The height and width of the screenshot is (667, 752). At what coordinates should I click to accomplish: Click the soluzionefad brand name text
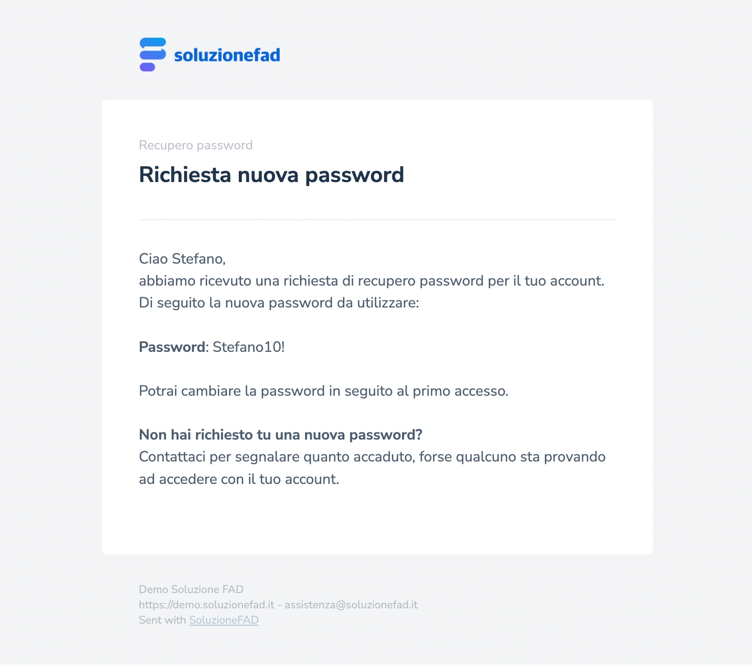coord(227,55)
